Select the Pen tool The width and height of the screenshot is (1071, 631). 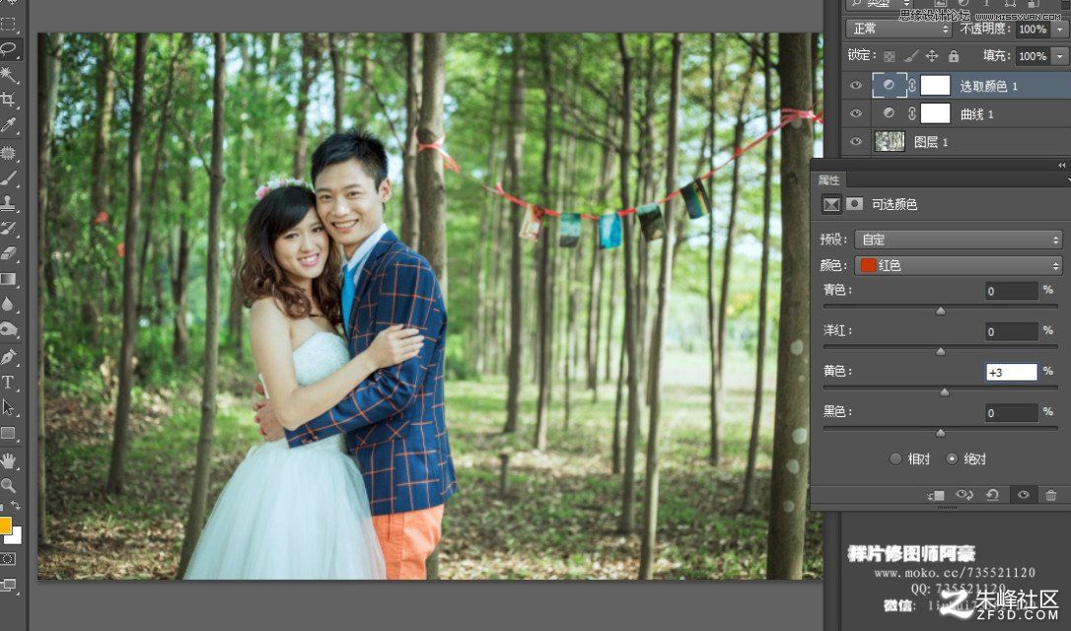pyautogui.click(x=8, y=357)
